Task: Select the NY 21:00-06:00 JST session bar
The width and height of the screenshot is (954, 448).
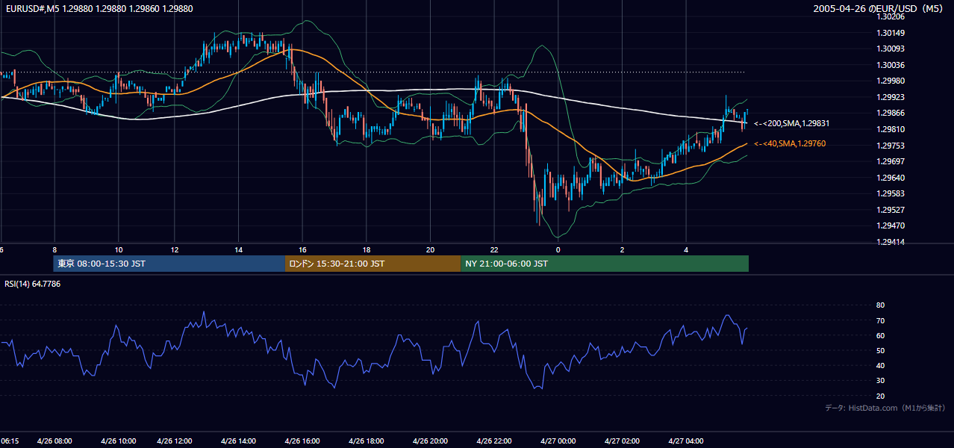Action: click(x=605, y=264)
